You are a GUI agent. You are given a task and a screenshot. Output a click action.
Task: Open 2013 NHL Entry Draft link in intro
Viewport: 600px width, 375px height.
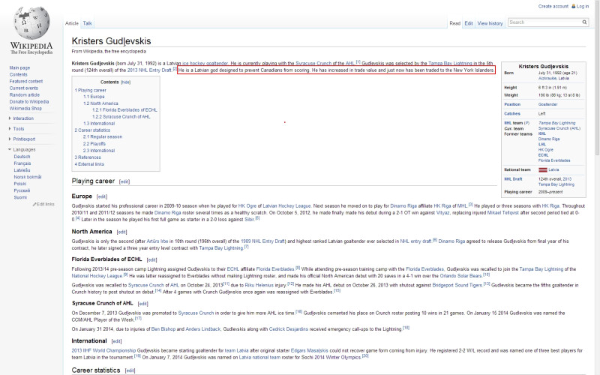tap(149, 70)
